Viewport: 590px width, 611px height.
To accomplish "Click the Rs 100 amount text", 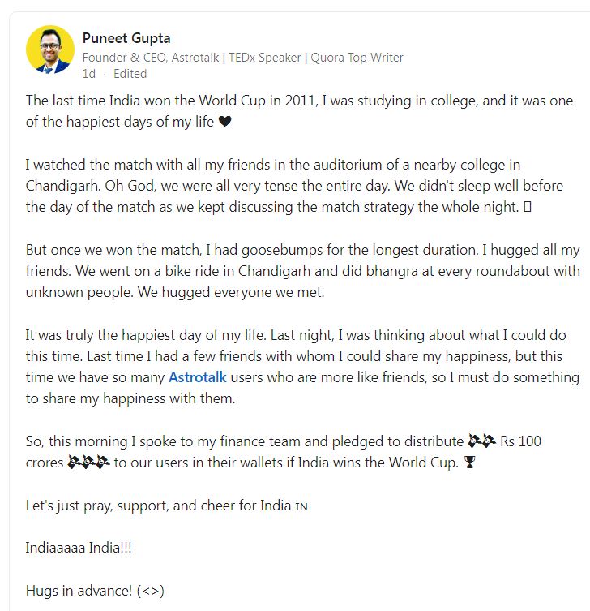I will 520,441.
